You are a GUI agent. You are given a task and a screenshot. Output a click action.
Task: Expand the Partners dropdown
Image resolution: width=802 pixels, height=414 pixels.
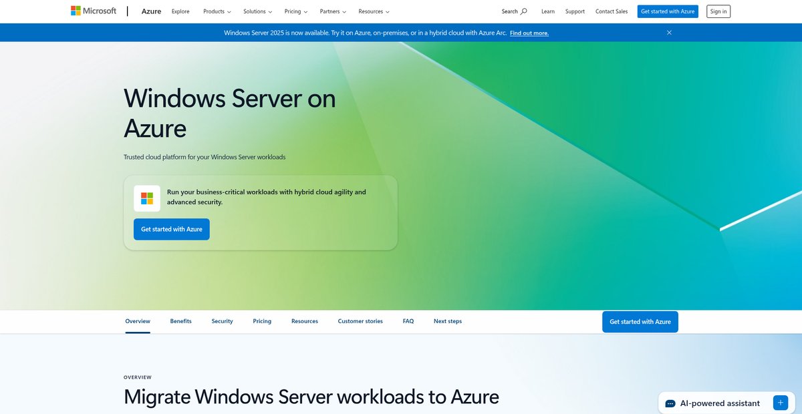333,11
